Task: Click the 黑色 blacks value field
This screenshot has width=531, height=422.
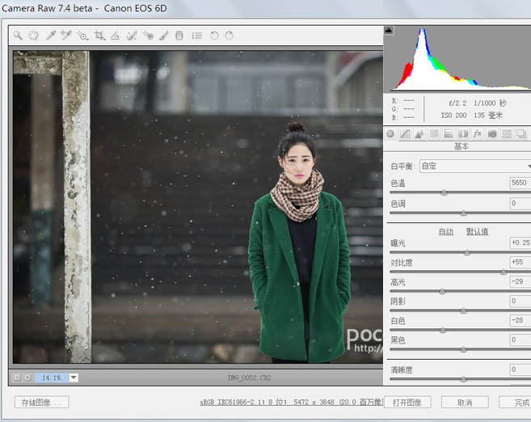Action: [x=520, y=340]
